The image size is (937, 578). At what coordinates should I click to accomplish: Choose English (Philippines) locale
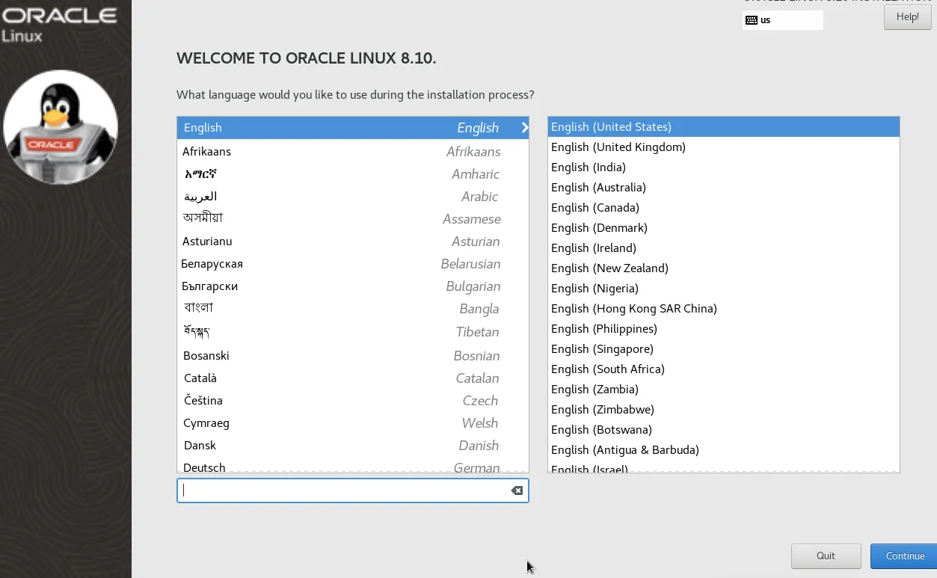click(x=723, y=329)
